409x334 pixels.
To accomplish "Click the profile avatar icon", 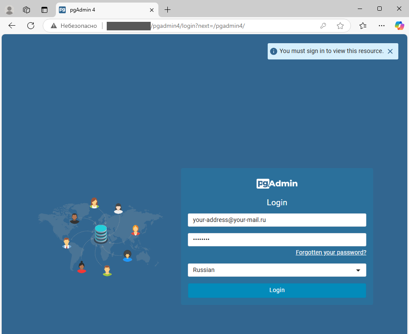I will coord(10,10).
